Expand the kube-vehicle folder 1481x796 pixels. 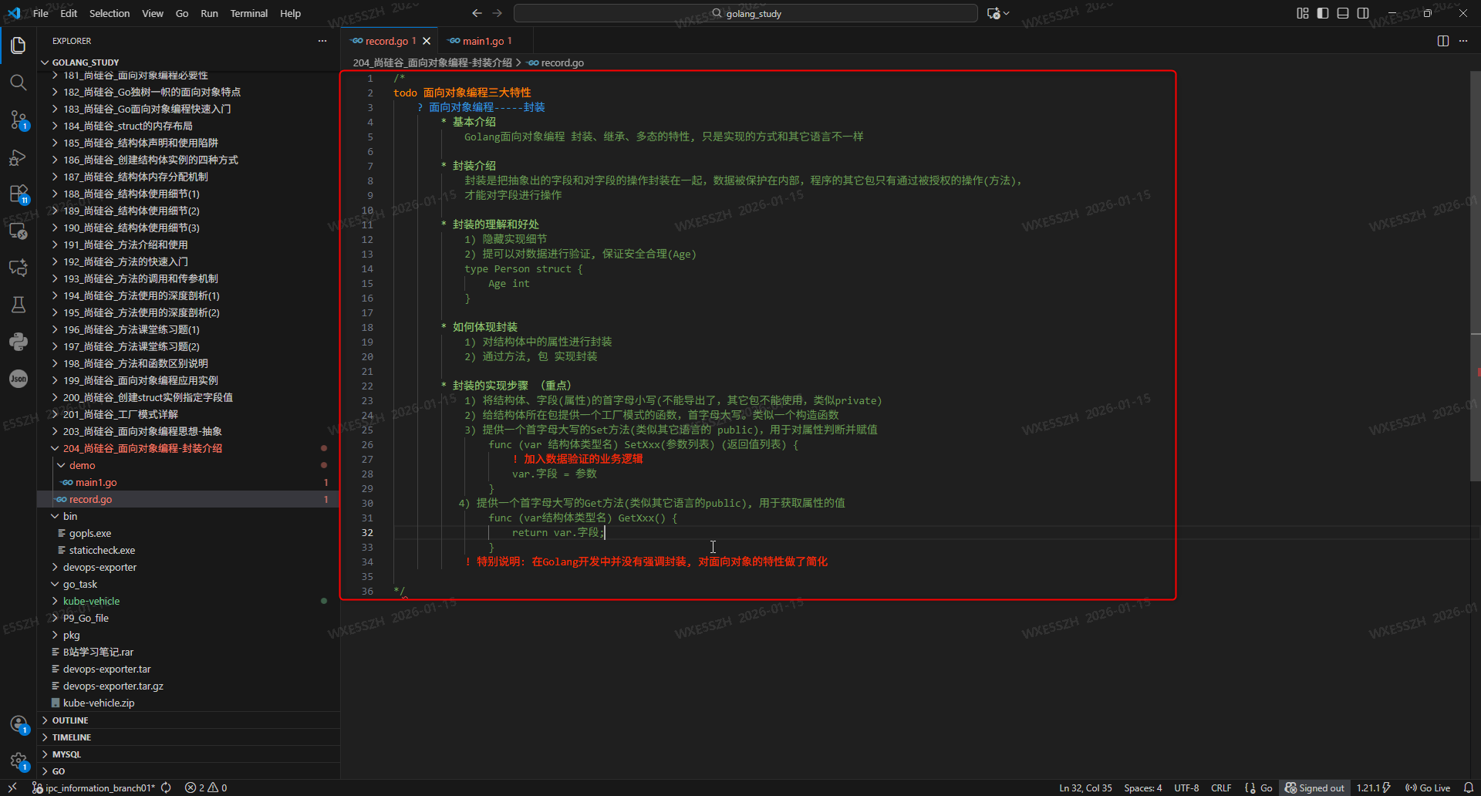tap(188, 601)
